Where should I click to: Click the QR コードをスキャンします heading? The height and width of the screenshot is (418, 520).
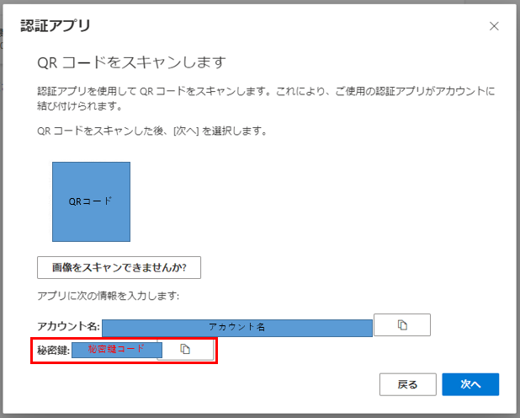[131, 62]
